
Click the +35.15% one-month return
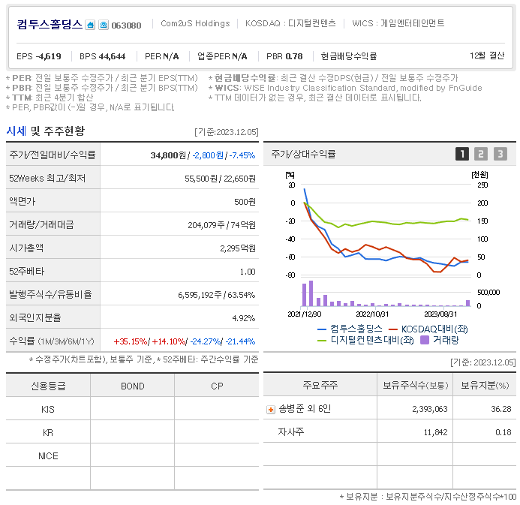click(131, 341)
